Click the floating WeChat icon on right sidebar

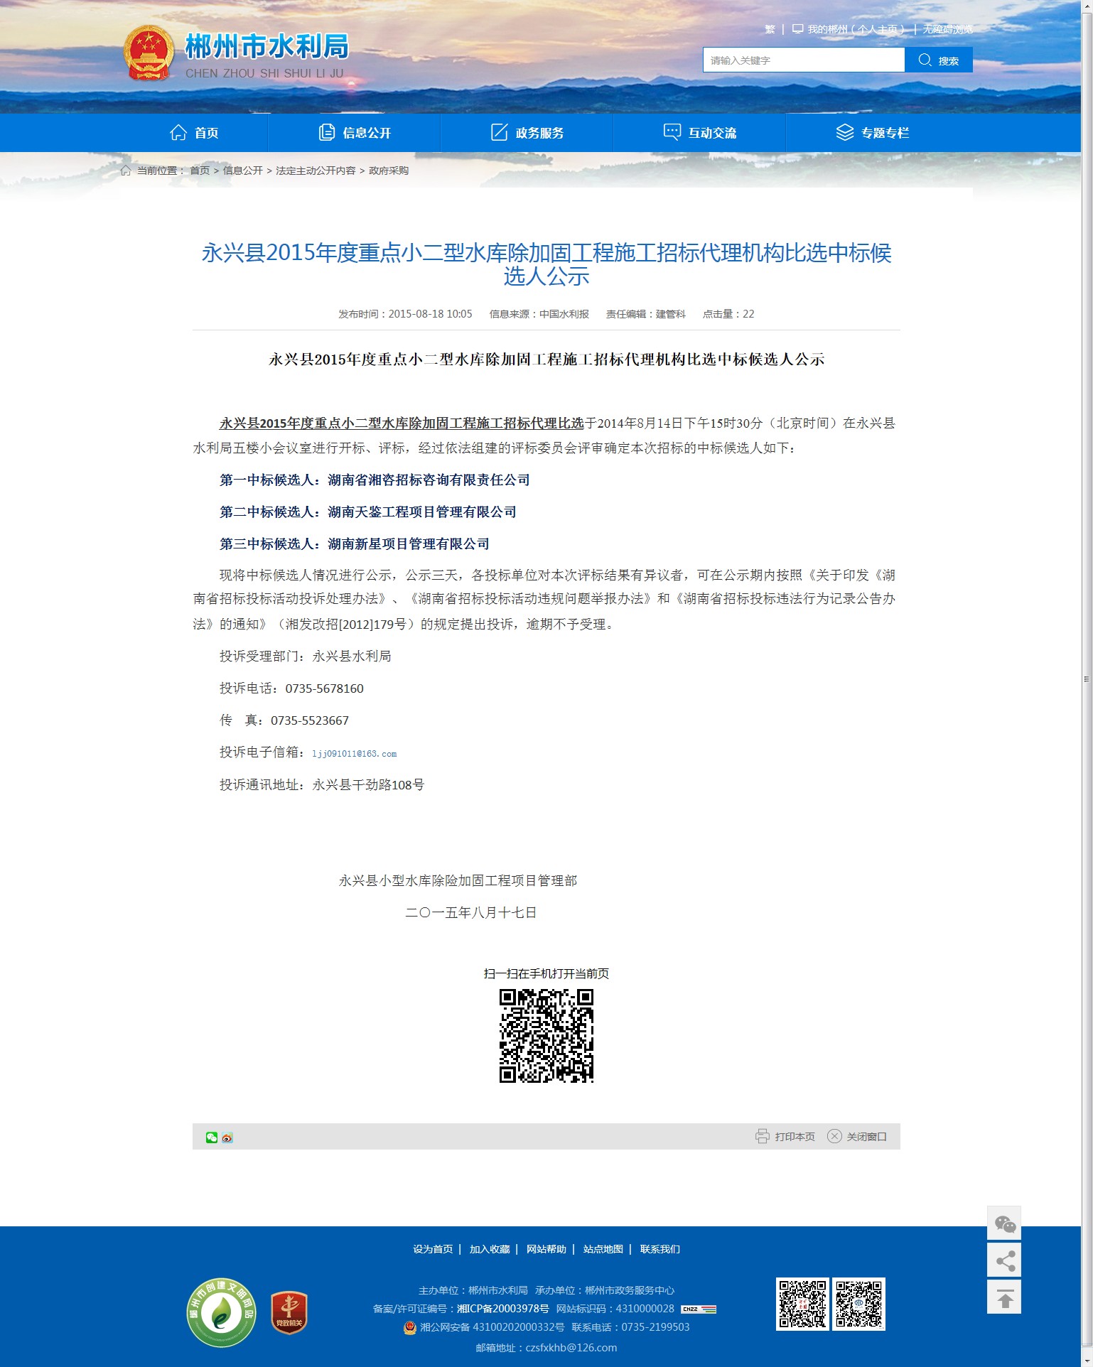(1004, 1223)
